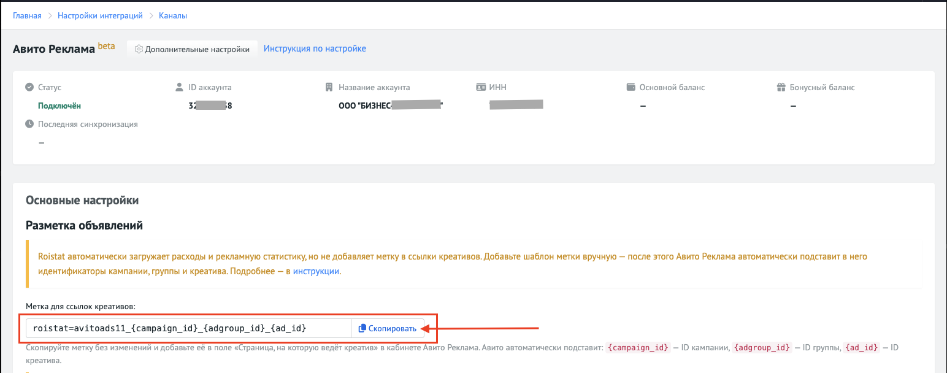
Task: Click the beta label
Action: [x=106, y=46]
